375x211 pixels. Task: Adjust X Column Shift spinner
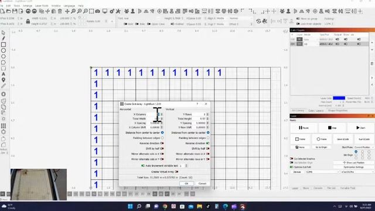pyautogui.click(x=162, y=127)
